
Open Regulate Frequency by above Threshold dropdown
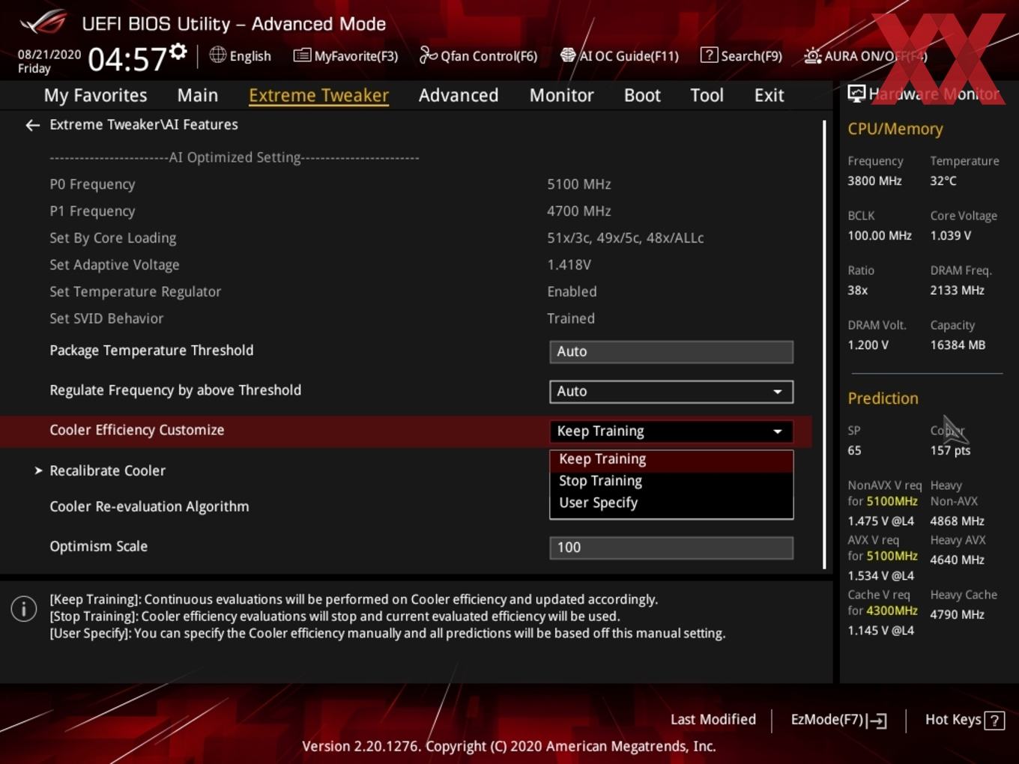pos(671,391)
